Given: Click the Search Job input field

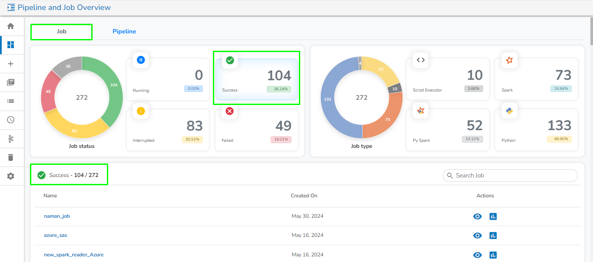Looking at the screenshot, I should [x=510, y=175].
